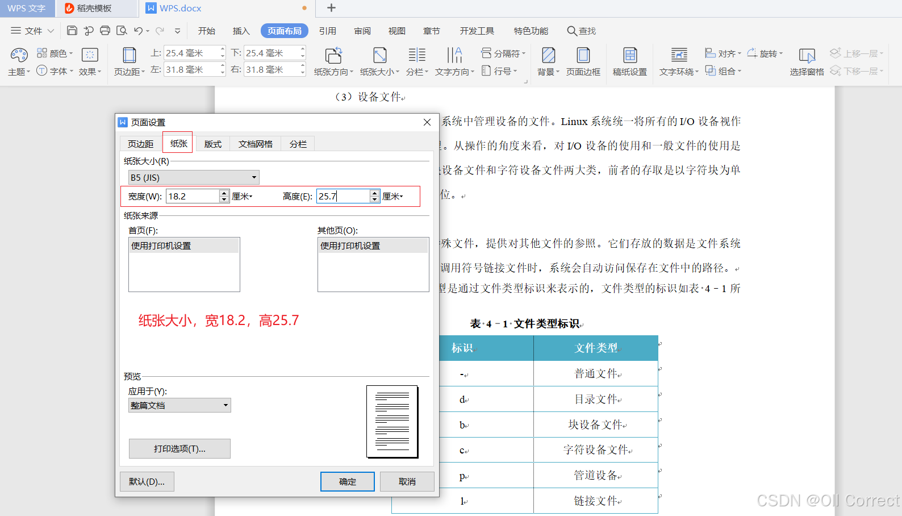Adjust the height using stepper arrows
The width and height of the screenshot is (902, 516).
pyautogui.click(x=374, y=196)
